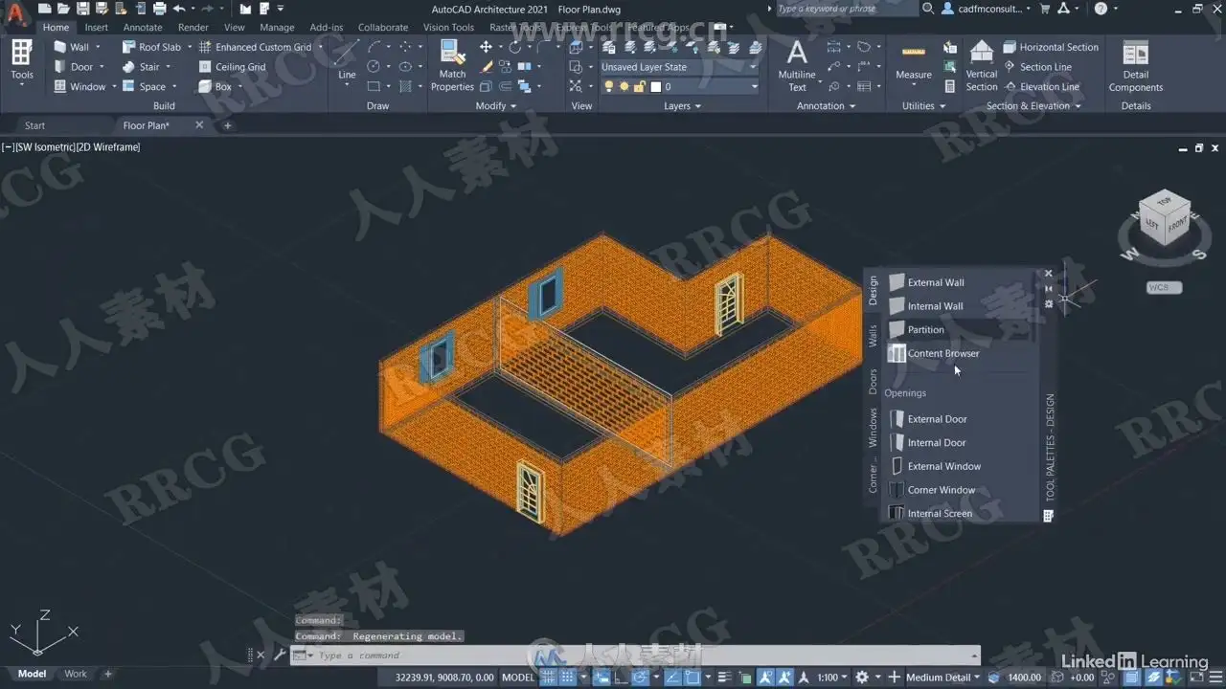Click the Plot printer icon

click(x=159, y=9)
